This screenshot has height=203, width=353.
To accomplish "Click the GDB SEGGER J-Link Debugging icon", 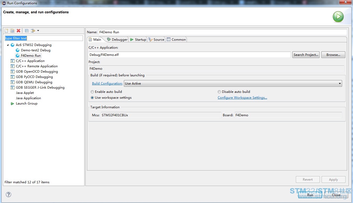I will pos(12,88).
